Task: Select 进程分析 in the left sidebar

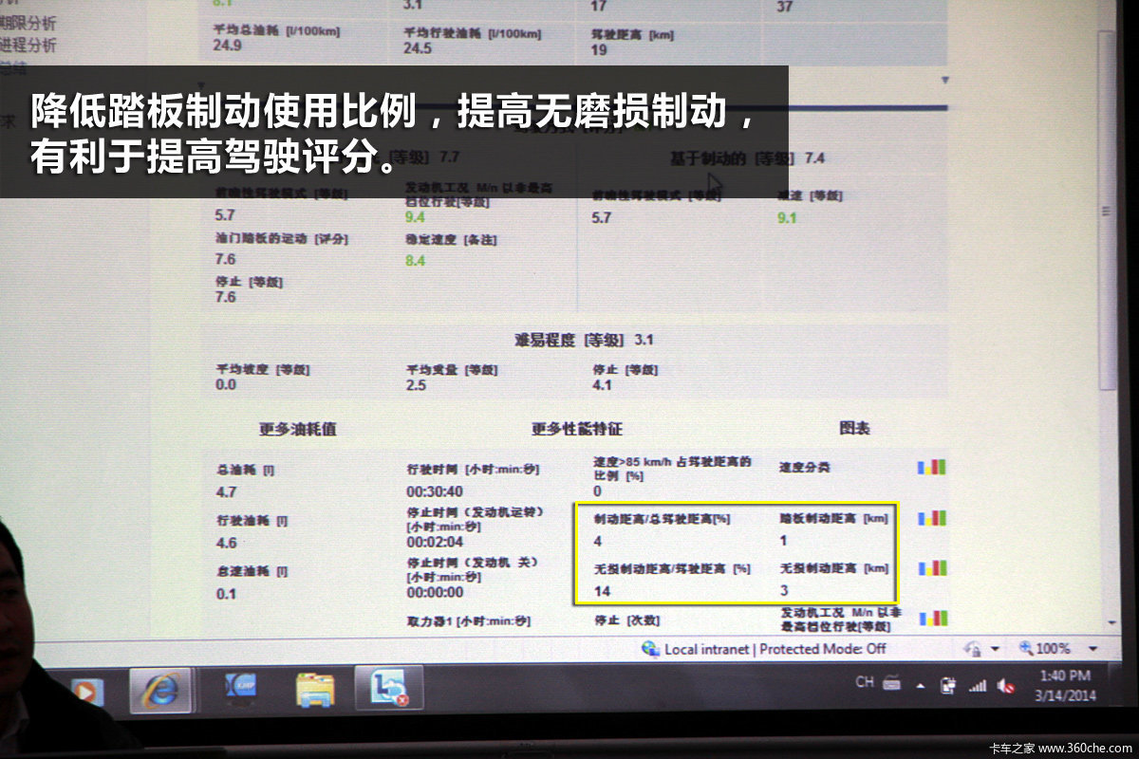Action: tap(28, 45)
